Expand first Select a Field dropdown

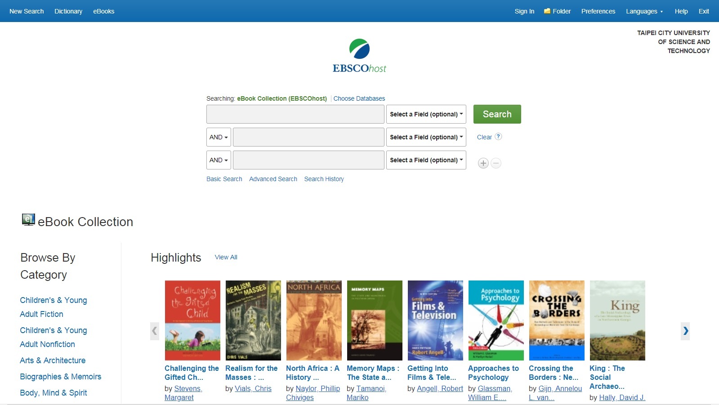coord(426,114)
